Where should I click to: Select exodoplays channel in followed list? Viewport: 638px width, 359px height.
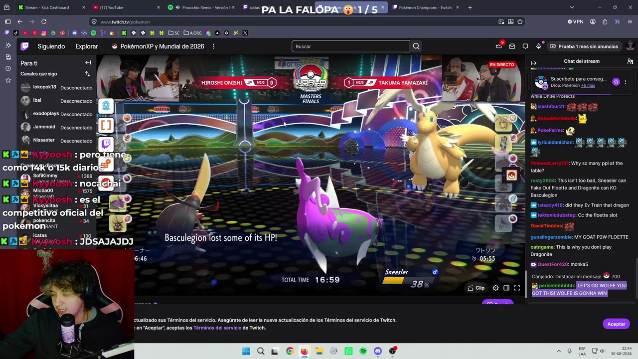pyautogui.click(x=56, y=114)
